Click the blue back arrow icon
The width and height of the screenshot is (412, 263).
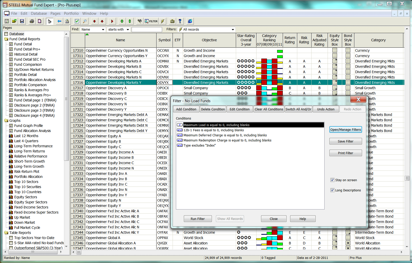(x=59, y=21)
